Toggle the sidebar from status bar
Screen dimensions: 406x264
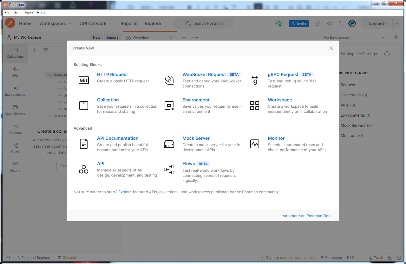pyautogui.click(x=8, y=258)
